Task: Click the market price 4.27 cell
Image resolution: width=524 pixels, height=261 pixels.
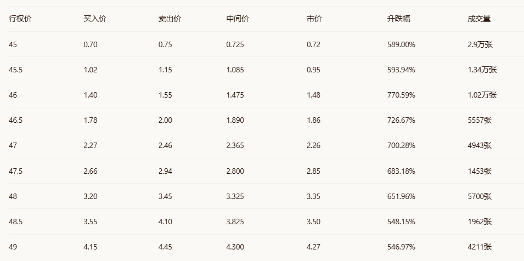Action: click(314, 247)
